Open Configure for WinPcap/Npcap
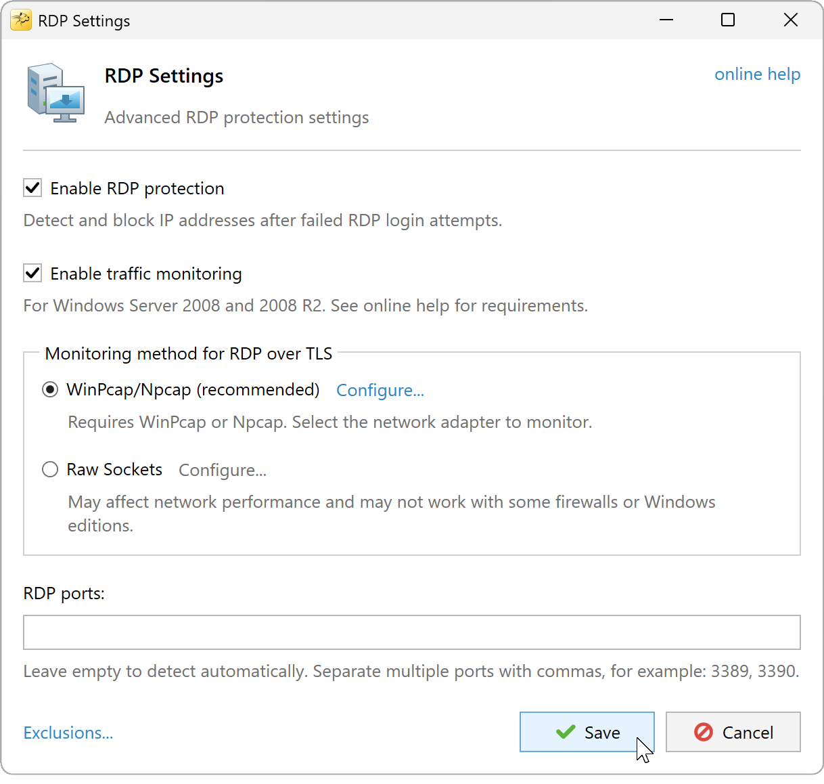 coord(380,391)
